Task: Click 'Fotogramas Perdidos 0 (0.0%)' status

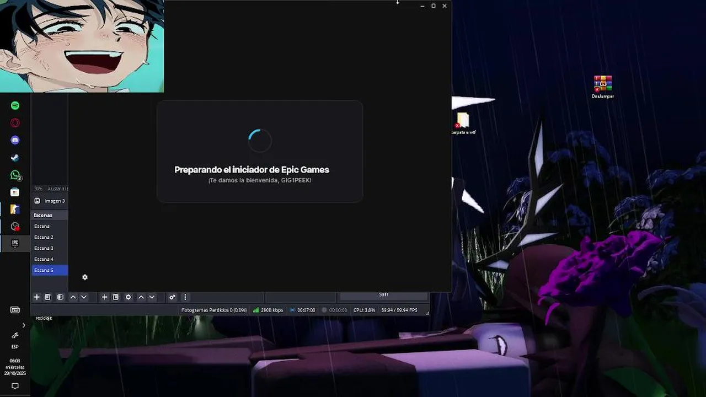Action: [x=214, y=310]
